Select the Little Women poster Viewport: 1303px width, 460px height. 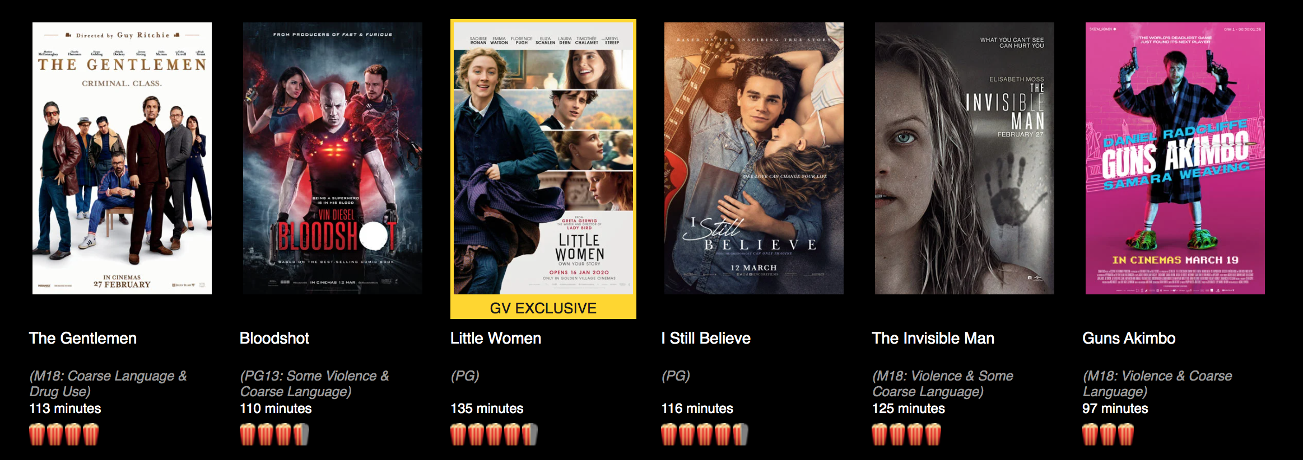pyautogui.click(x=543, y=158)
